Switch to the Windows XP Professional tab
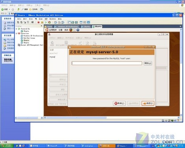 point(67,26)
